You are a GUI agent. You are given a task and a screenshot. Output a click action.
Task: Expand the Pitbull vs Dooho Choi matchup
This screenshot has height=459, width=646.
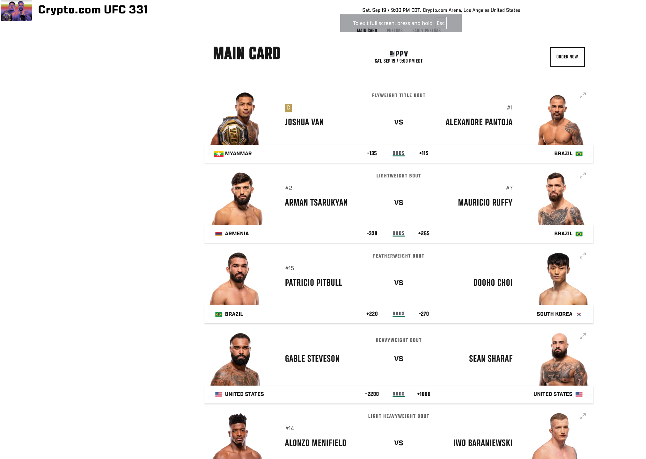pyautogui.click(x=583, y=256)
